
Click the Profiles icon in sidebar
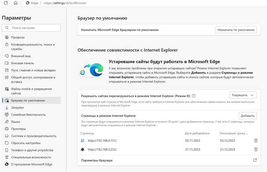pos(7,37)
